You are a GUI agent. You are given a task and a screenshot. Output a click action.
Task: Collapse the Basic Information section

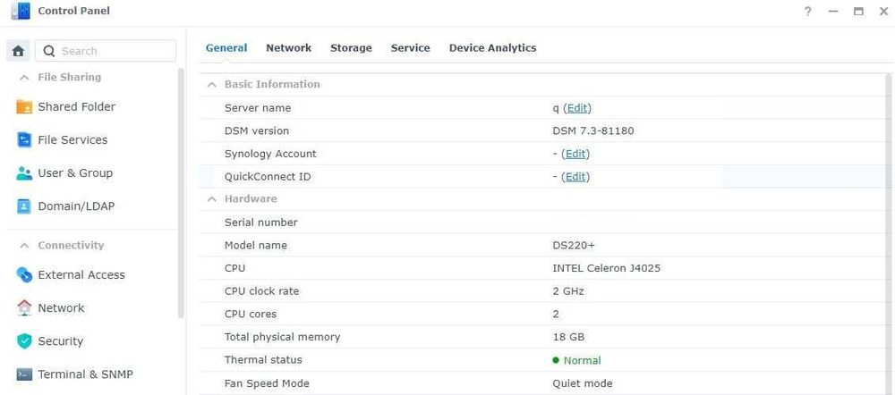pos(212,84)
